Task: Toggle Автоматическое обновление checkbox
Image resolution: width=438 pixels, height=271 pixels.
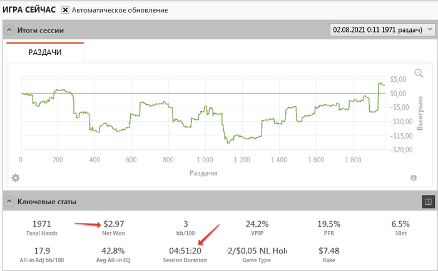Action: (65, 11)
